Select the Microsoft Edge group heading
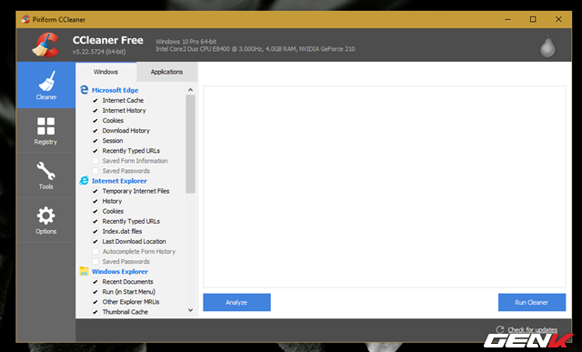Viewport: 582px width, 352px height. click(x=115, y=90)
